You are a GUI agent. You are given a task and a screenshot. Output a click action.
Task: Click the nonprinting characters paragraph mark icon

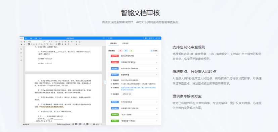[69, 44]
